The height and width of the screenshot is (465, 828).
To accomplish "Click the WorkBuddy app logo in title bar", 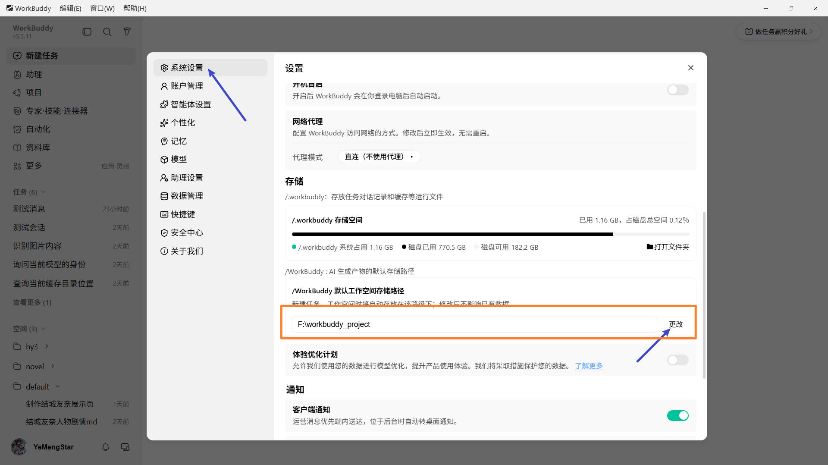I will pyautogui.click(x=9, y=8).
